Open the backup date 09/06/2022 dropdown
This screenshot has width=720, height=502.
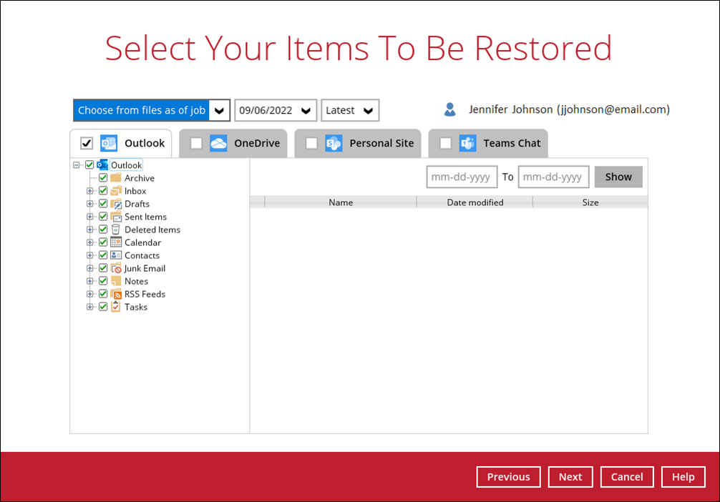point(276,110)
